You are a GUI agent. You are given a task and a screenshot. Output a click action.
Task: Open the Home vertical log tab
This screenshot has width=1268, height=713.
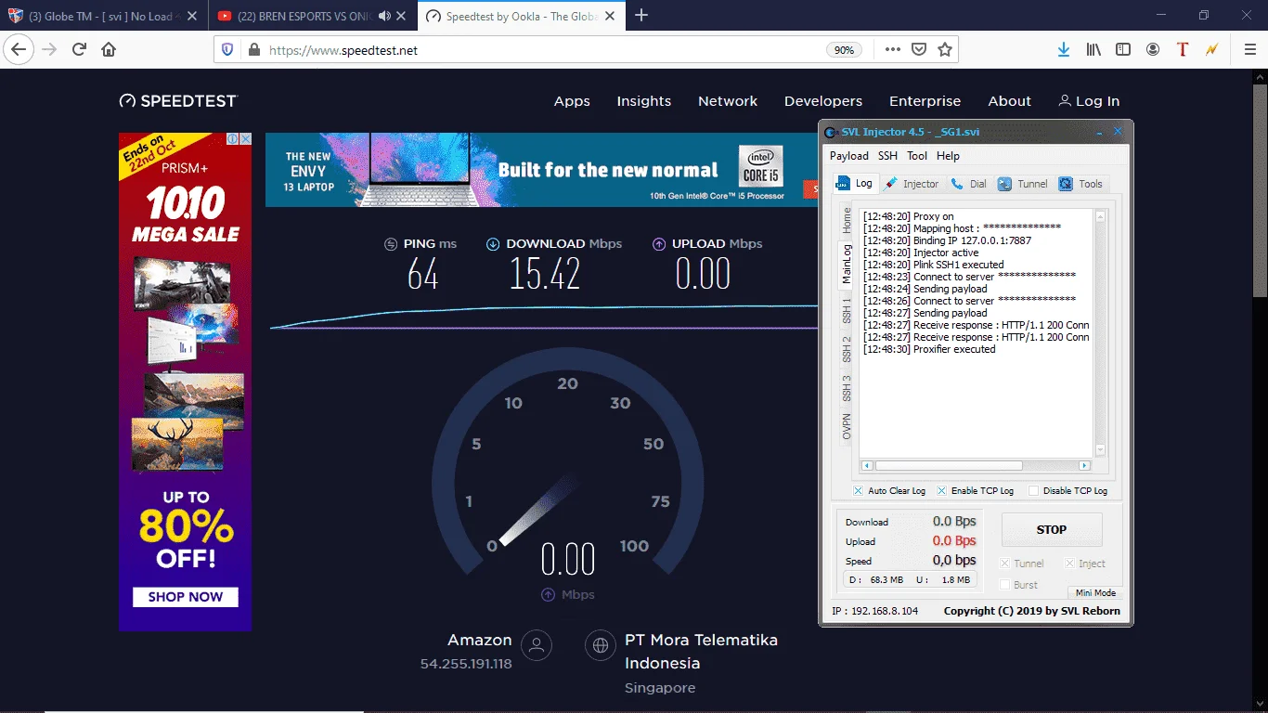pos(847,221)
